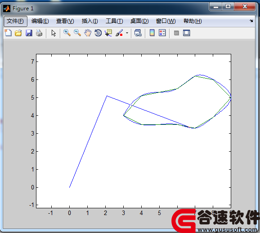Open the 插入(I) menu

click(90, 21)
